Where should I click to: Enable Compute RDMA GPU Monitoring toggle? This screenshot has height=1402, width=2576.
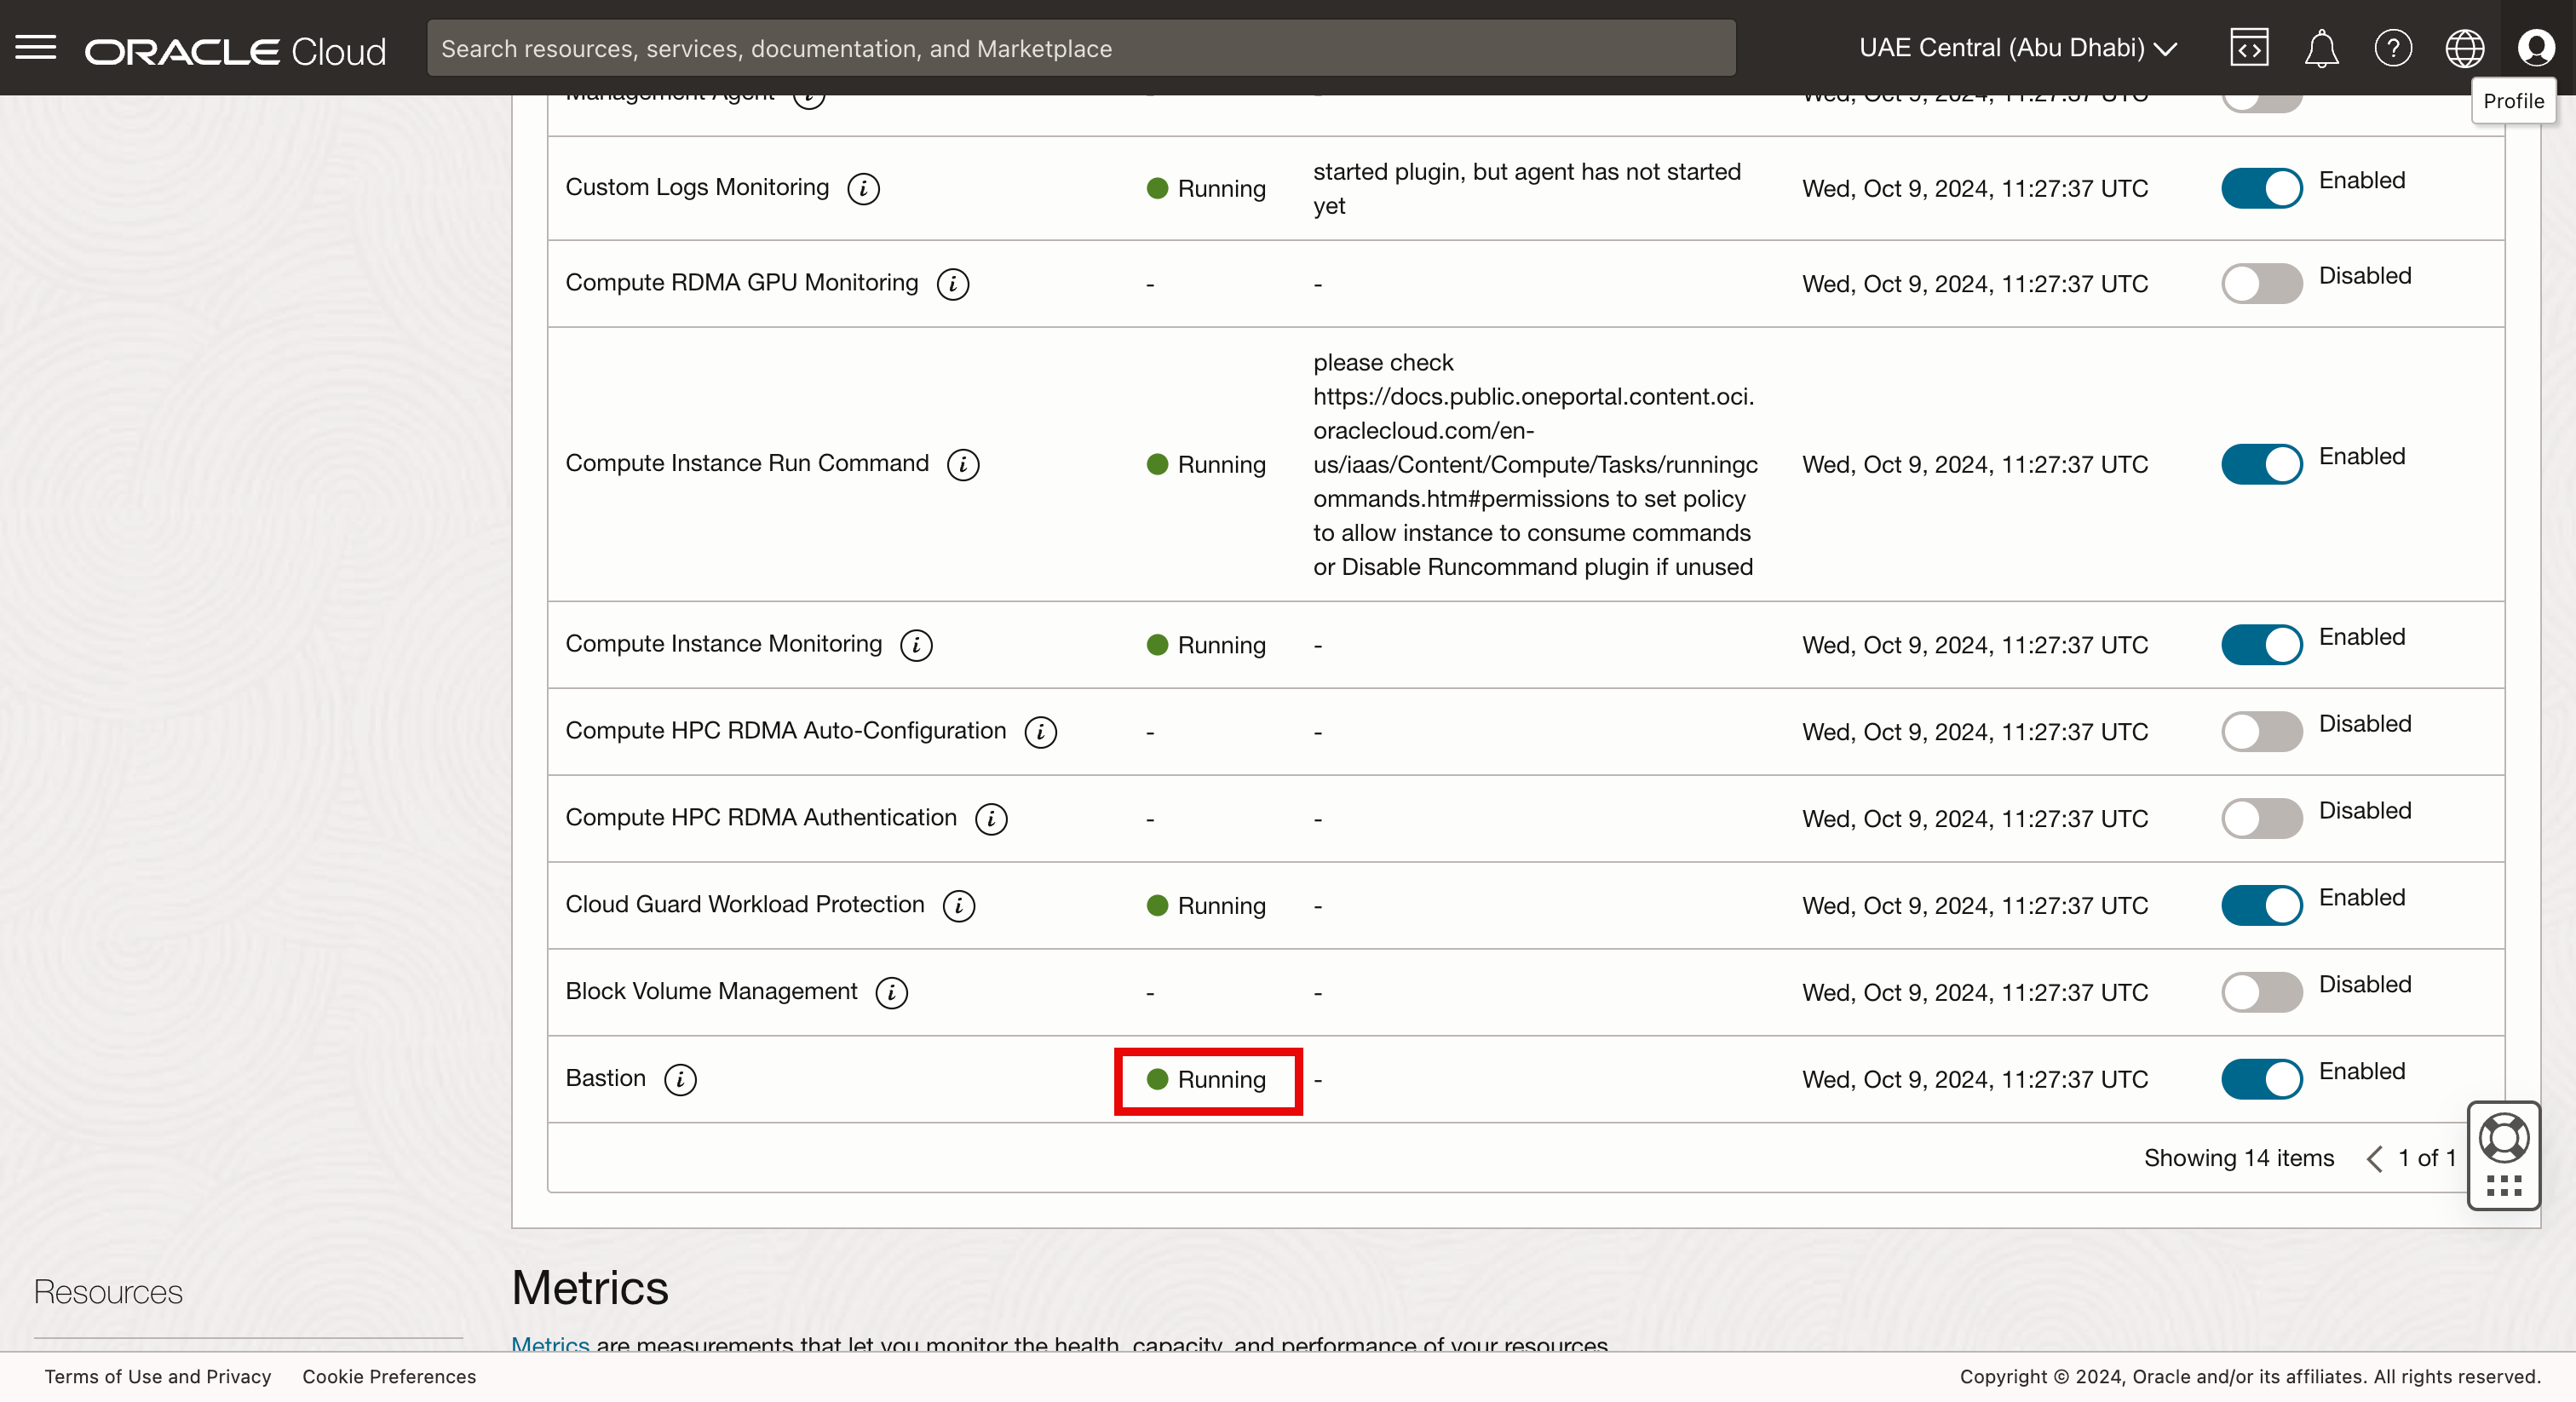coord(2261,283)
